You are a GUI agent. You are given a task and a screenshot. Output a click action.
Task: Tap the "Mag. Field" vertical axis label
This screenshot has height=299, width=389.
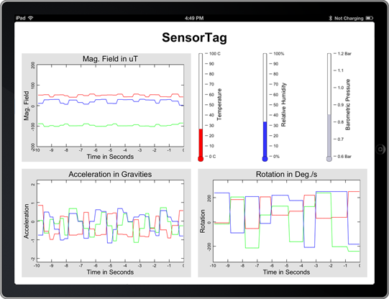tap(27, 106)
